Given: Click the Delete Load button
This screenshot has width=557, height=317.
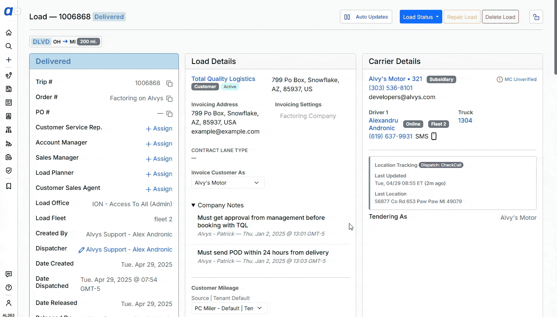Looking at the screenshot, I should click(x=500, y=17).
